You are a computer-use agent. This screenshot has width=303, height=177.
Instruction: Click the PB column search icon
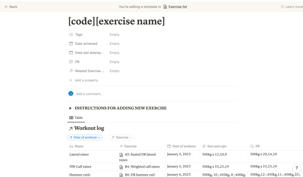point(252,146)
